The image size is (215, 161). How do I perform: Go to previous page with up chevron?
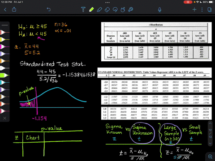pyautogui.click(x=210, y=123)
